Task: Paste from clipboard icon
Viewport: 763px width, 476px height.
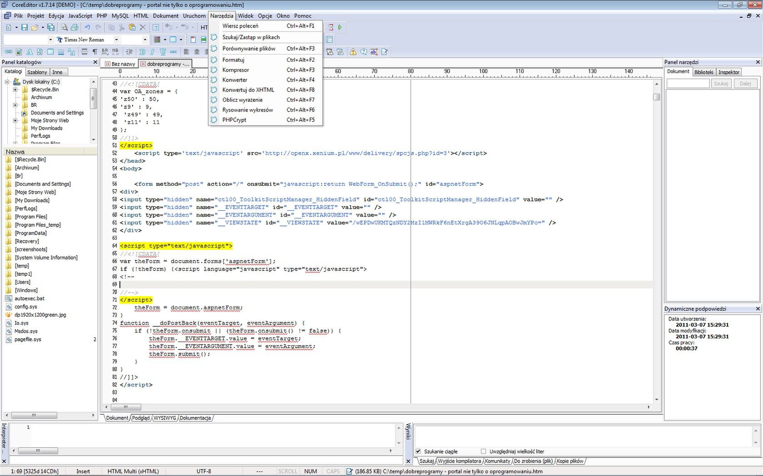Action: [x=132, y=28]
